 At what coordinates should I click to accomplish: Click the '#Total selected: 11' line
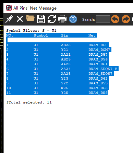[x=29, y=102]
